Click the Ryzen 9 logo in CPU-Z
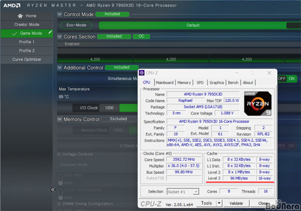 (258, 103)
